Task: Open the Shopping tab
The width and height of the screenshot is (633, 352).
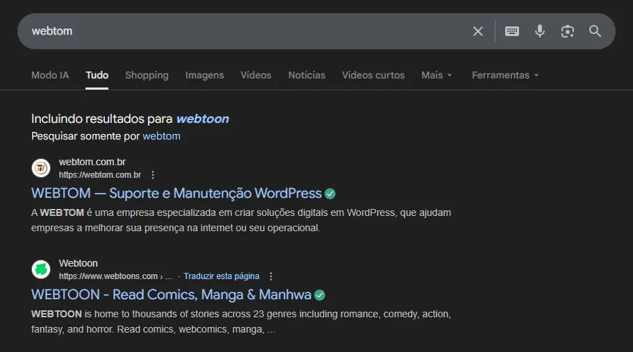Action: point(147,75)
